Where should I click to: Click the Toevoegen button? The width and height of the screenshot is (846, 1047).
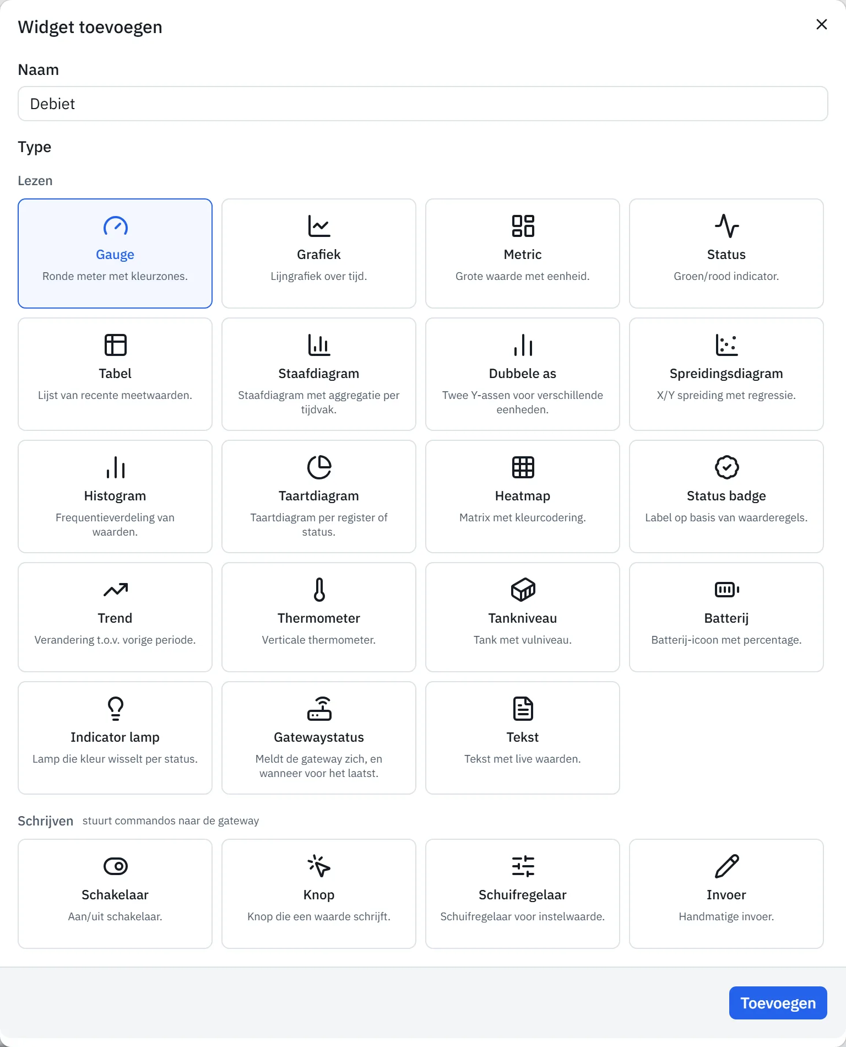(778, 1003)
